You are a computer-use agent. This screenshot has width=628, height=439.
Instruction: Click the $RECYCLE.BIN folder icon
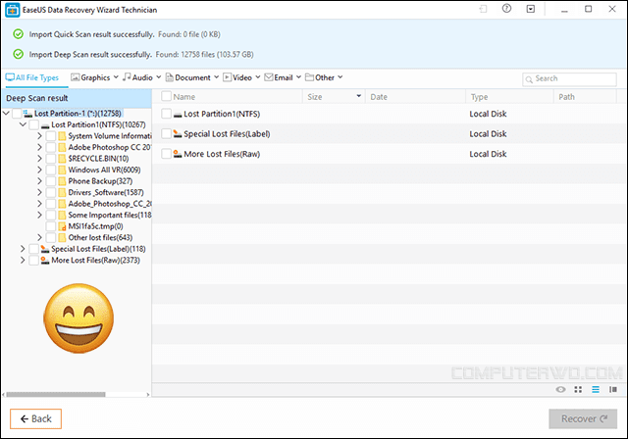[62, 159]
